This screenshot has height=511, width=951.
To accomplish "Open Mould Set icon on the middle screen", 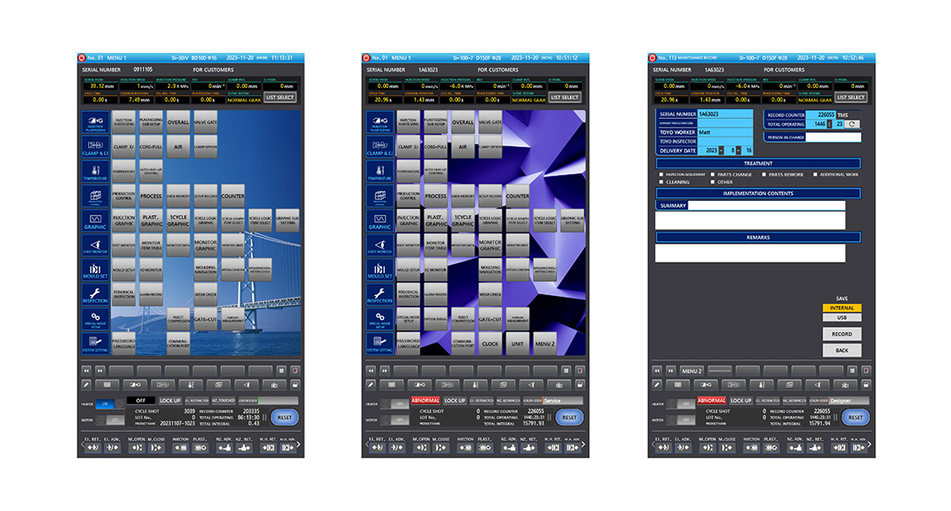I will point(380,270).
